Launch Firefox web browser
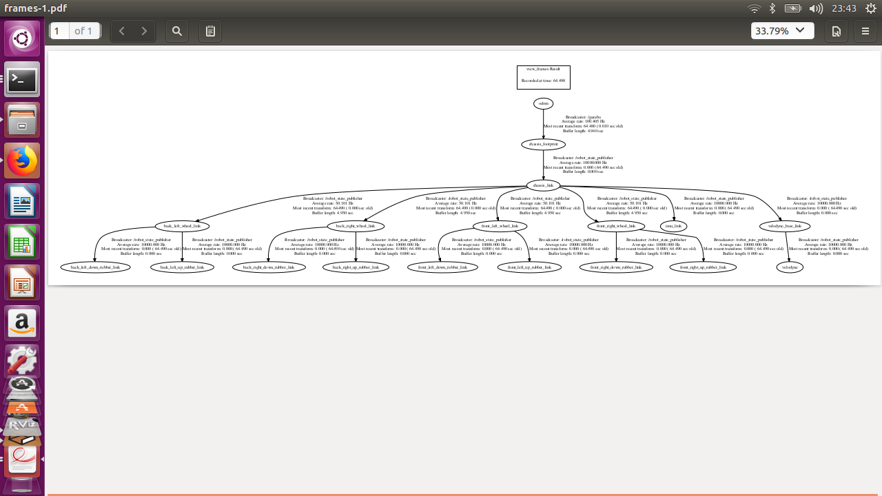The width and height of the screenshot is (882, 496). pyautogui.click(x=23, y=161)
